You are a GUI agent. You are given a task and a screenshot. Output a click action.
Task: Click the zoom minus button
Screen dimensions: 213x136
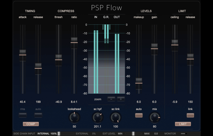tap(111, 99)
